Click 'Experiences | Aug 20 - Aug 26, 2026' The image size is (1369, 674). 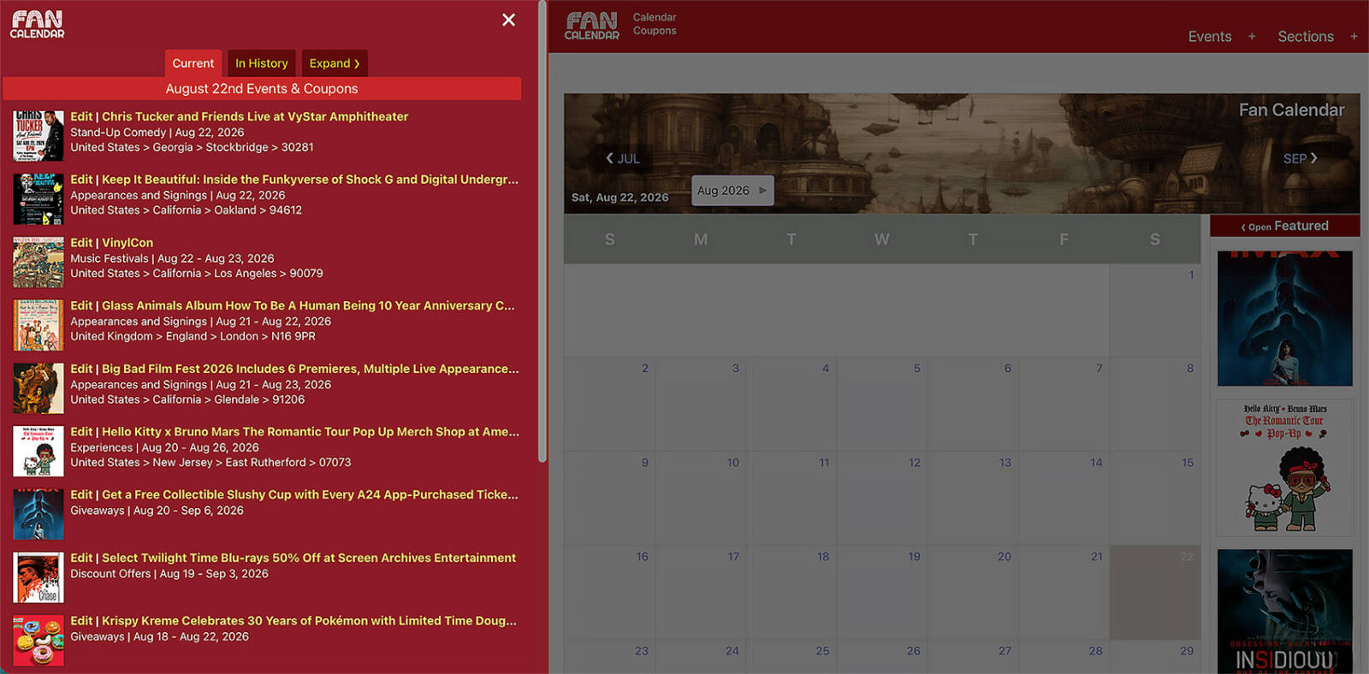[x=164, y=447]
